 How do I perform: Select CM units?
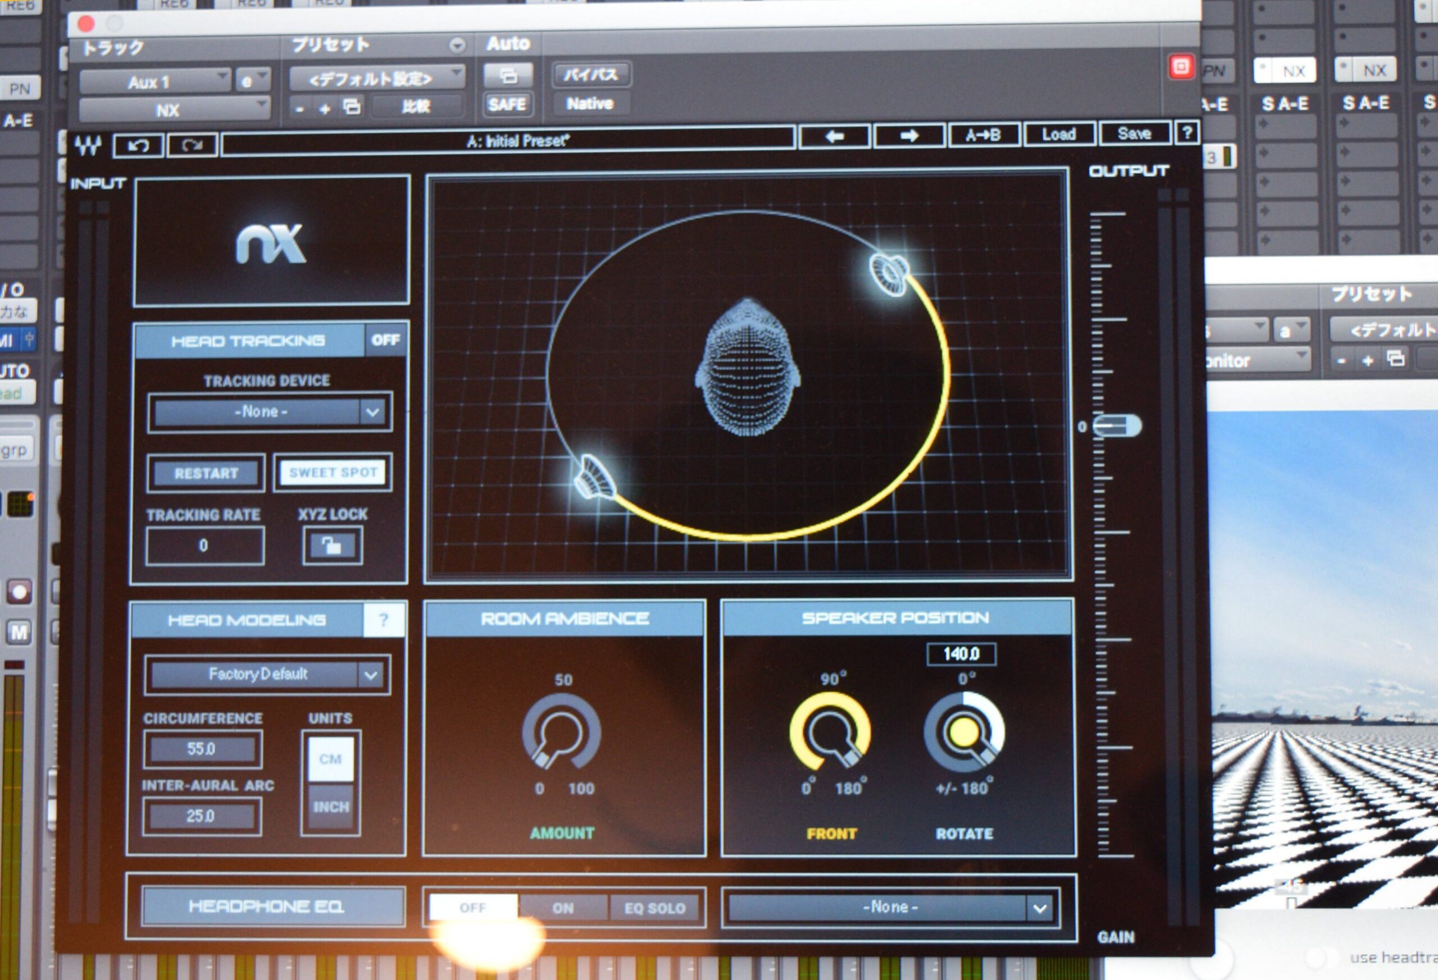pyautogui.click(x=330, y=759)
